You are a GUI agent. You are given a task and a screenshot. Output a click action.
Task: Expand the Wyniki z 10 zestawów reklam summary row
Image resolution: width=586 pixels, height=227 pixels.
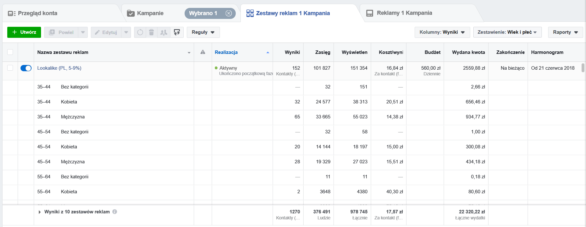click(39, 212)
